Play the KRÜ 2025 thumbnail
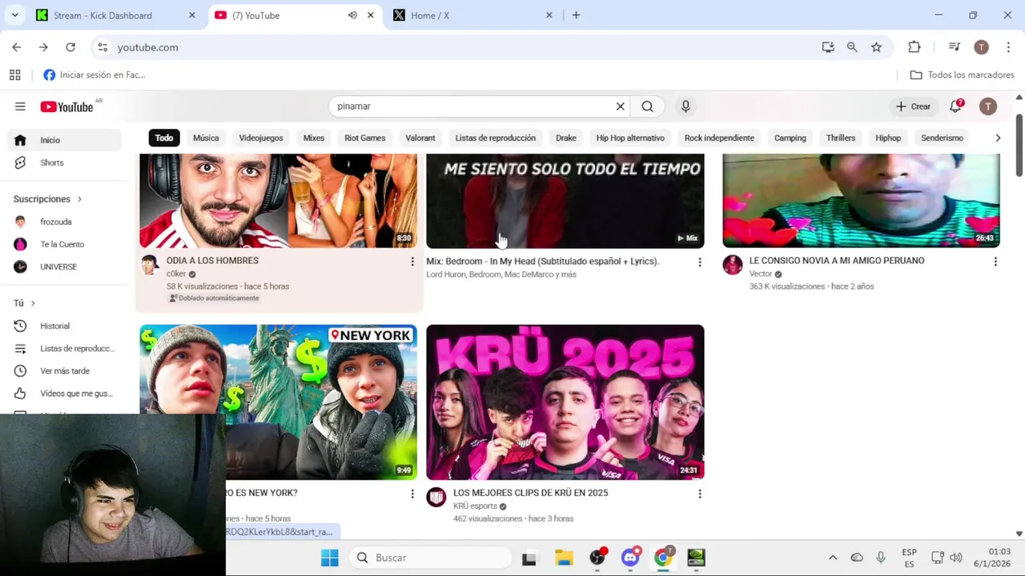Viewport: 1025px width, 576px height. pyautogui.click(x=565, y=402)
